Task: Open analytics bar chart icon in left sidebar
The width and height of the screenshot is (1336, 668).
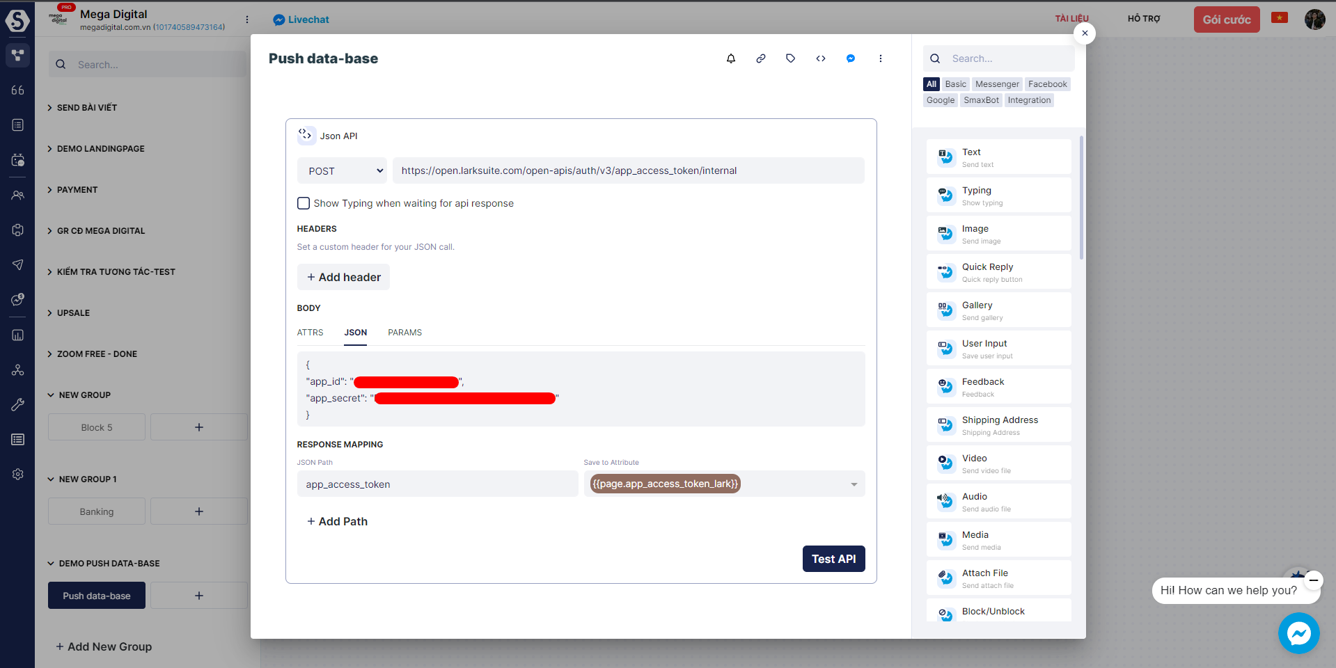Action: 17,335
